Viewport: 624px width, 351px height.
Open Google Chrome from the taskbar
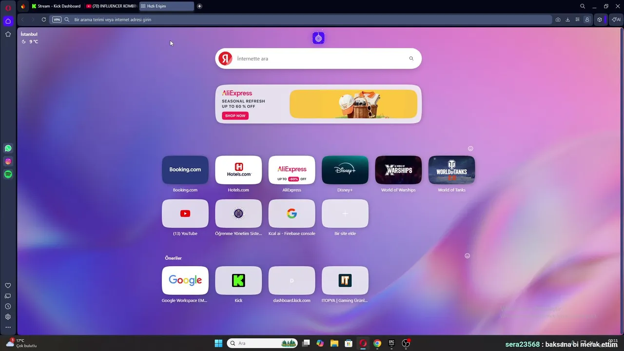point(377,343)
